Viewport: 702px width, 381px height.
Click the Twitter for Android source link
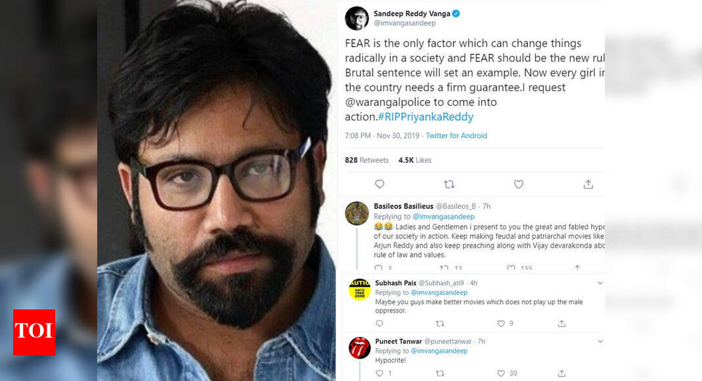click(x=456, y=135)
